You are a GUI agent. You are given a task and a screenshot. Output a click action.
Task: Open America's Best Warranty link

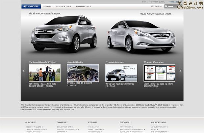(132, 129)
